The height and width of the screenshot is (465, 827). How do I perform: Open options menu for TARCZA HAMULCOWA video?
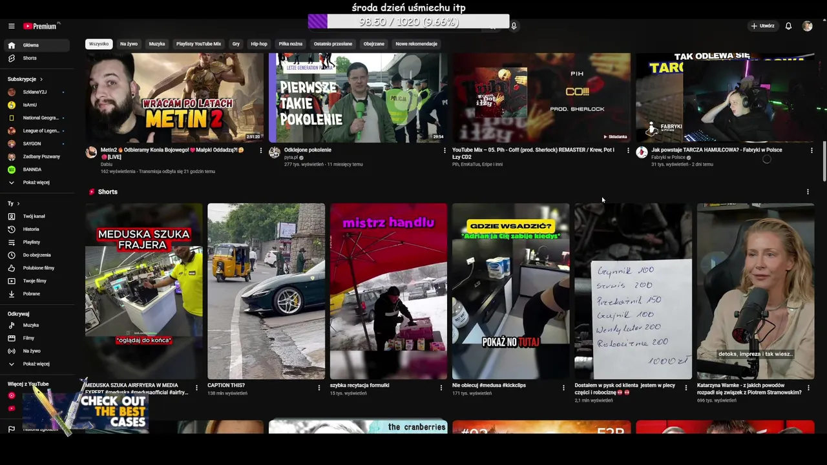tap(811, 150)
